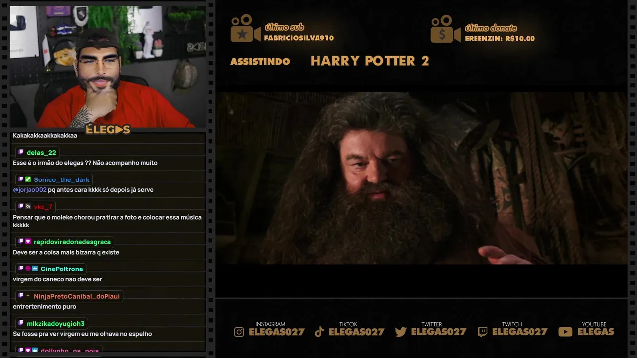Image resolution: width=637 pixels, height=358 pixels.
Task: Click the ELEGAS logo under the webcam
Action: click(x=108, y=129)
